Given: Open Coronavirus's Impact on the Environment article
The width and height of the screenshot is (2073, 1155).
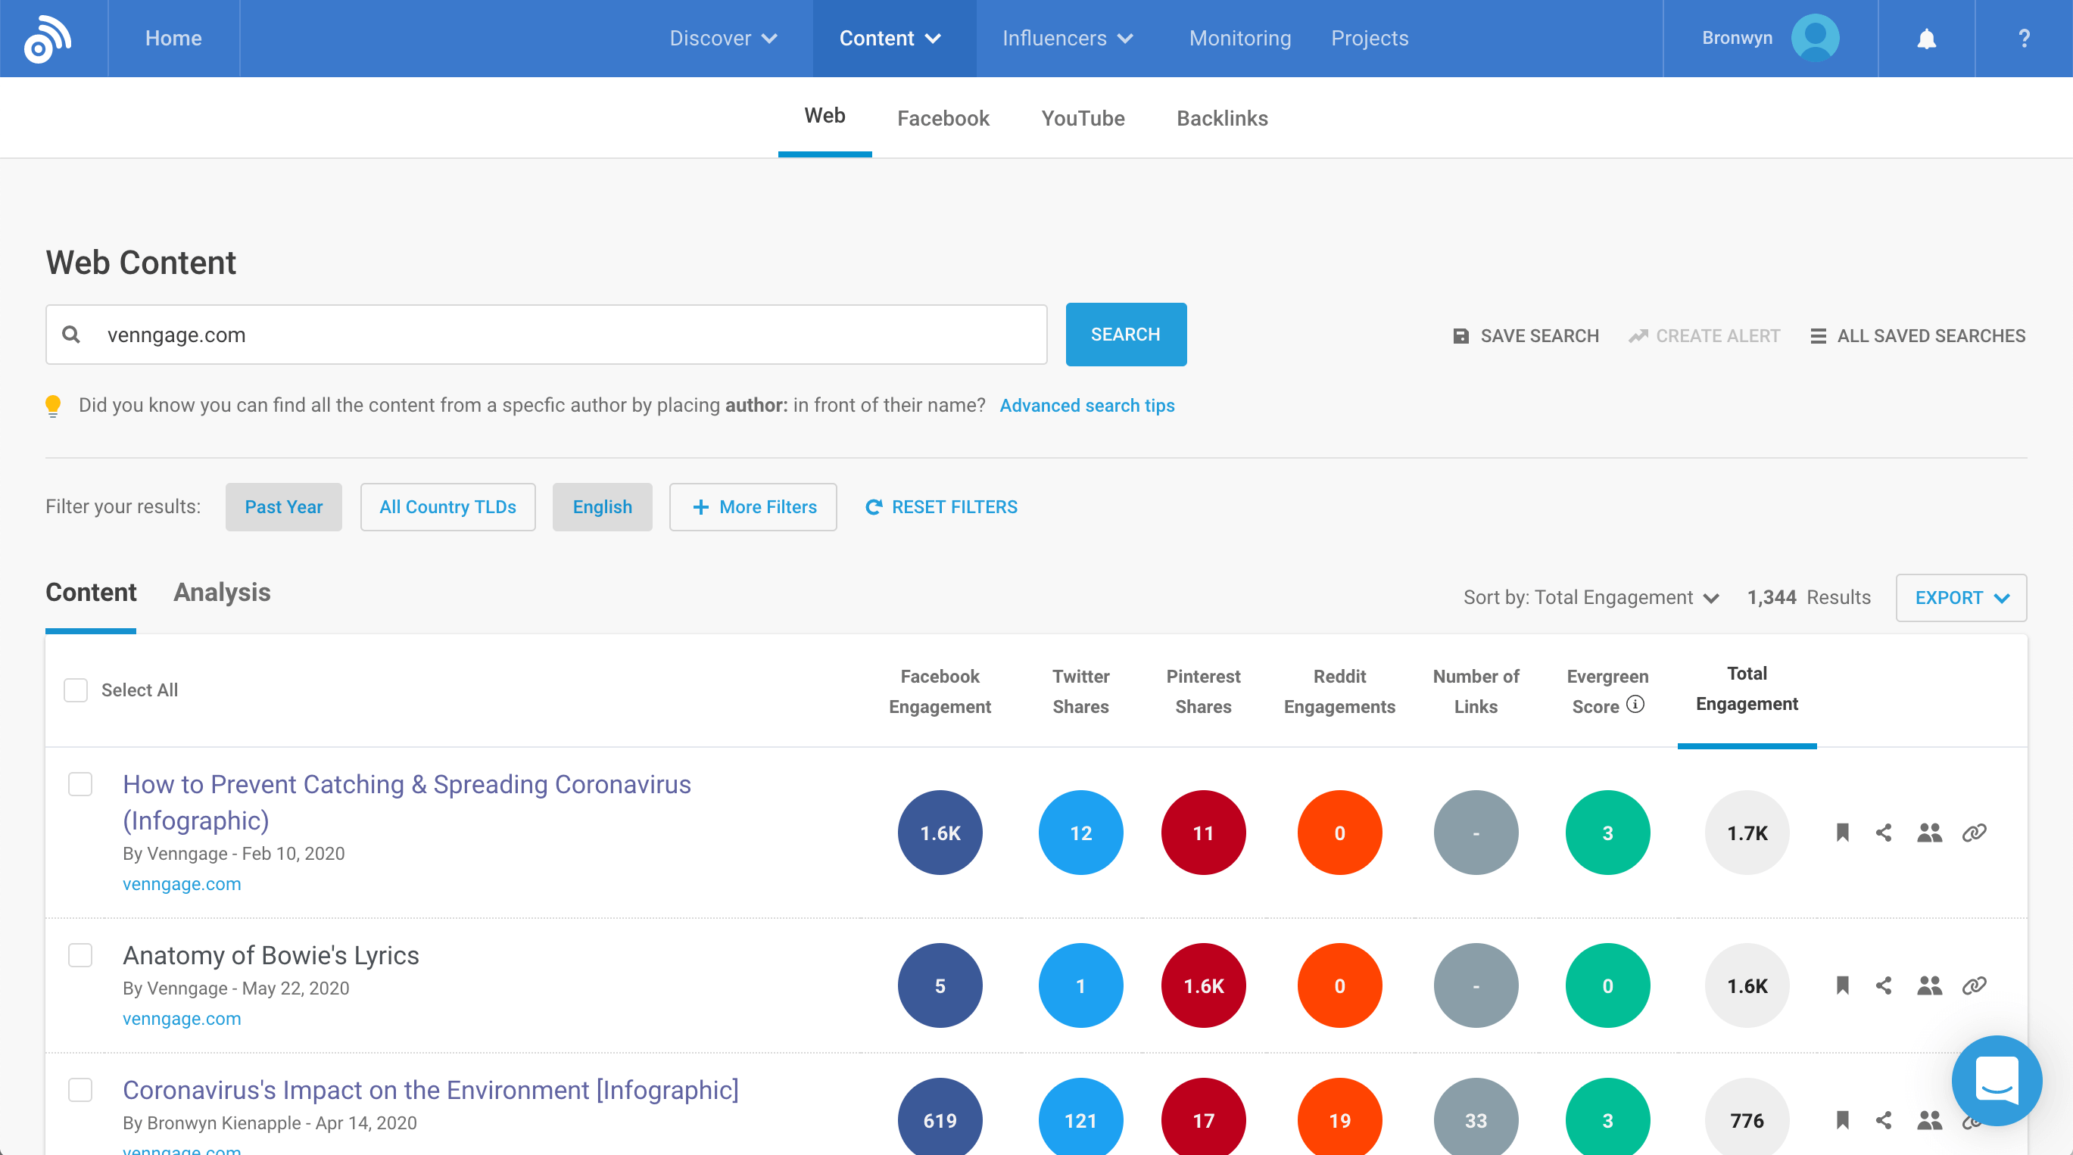Looking at the screenshot, I should point(431,1090).
